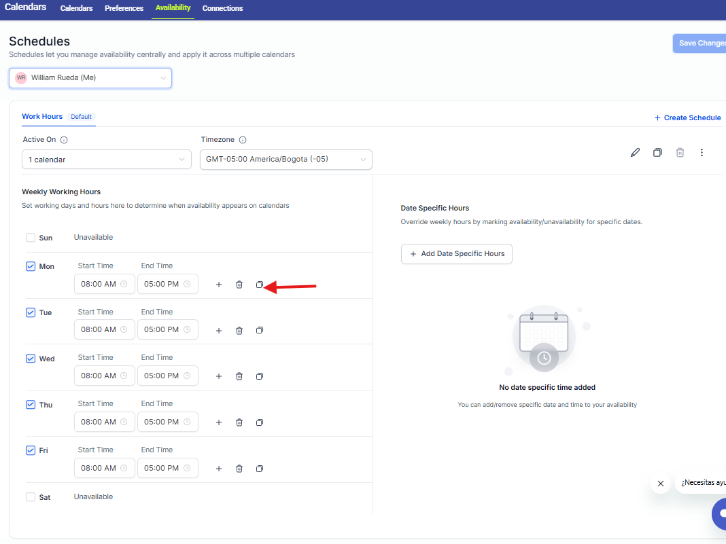Click Add Date Specific Hours button
Viewport: 726px width, 544px height.
456,254
